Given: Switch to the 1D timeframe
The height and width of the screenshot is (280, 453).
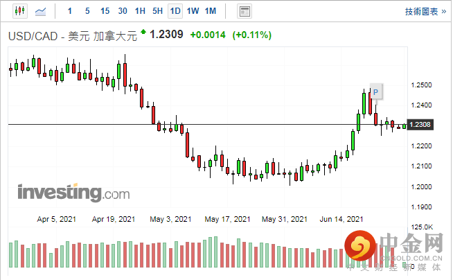Looking at the screenshot, I should point(175,11).
